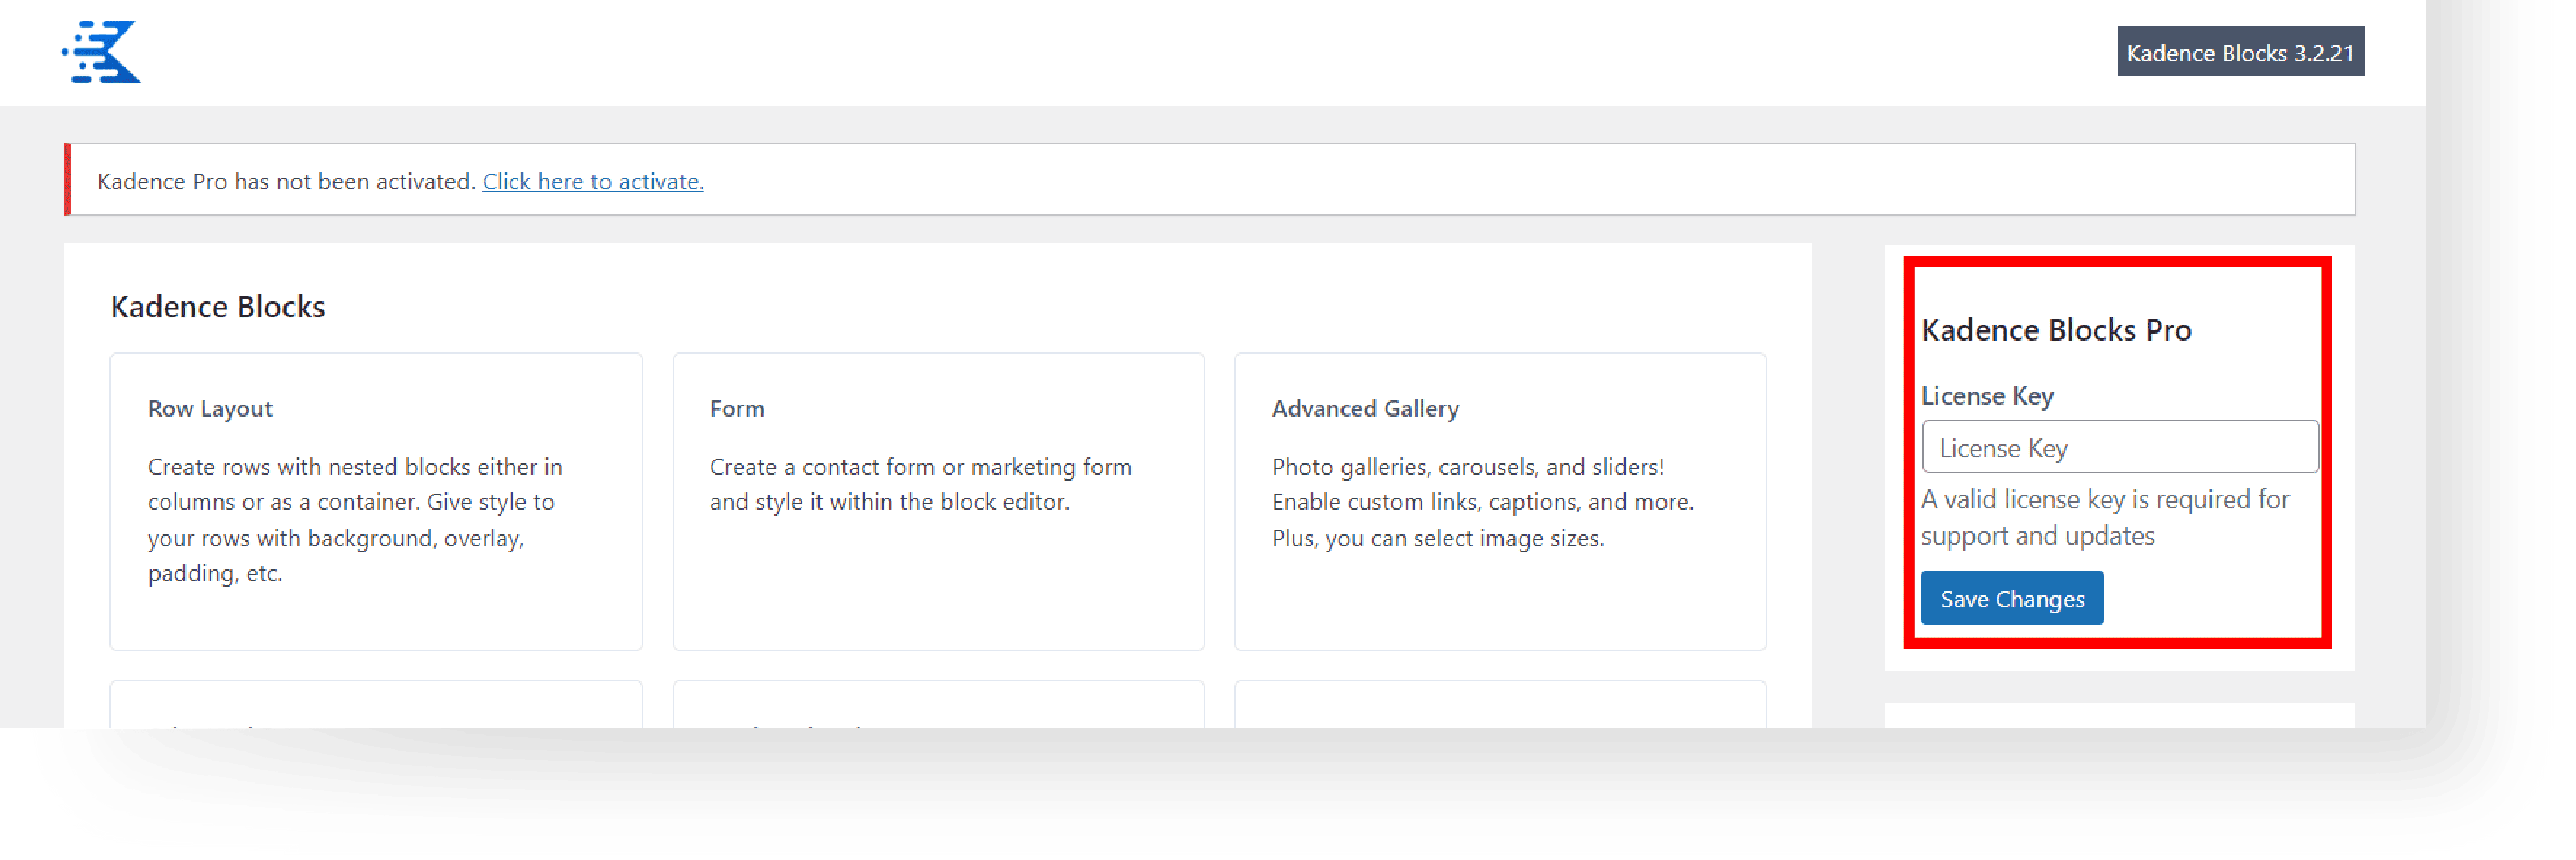Click the 'Kadence Blocks Pro' heading
Image resolution: width=2576 pixels, height=860 pixels.
click(x=2056, y=329)
